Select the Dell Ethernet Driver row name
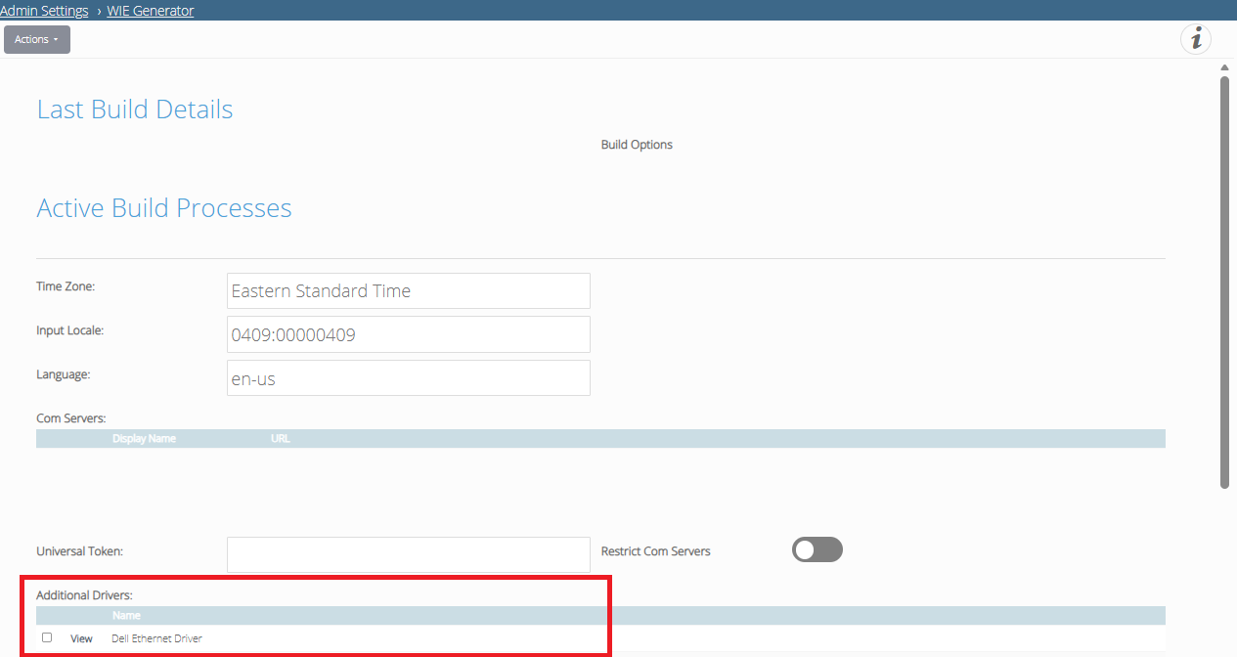The height and width of the screenshot is (657, 1237). (156, 638)
